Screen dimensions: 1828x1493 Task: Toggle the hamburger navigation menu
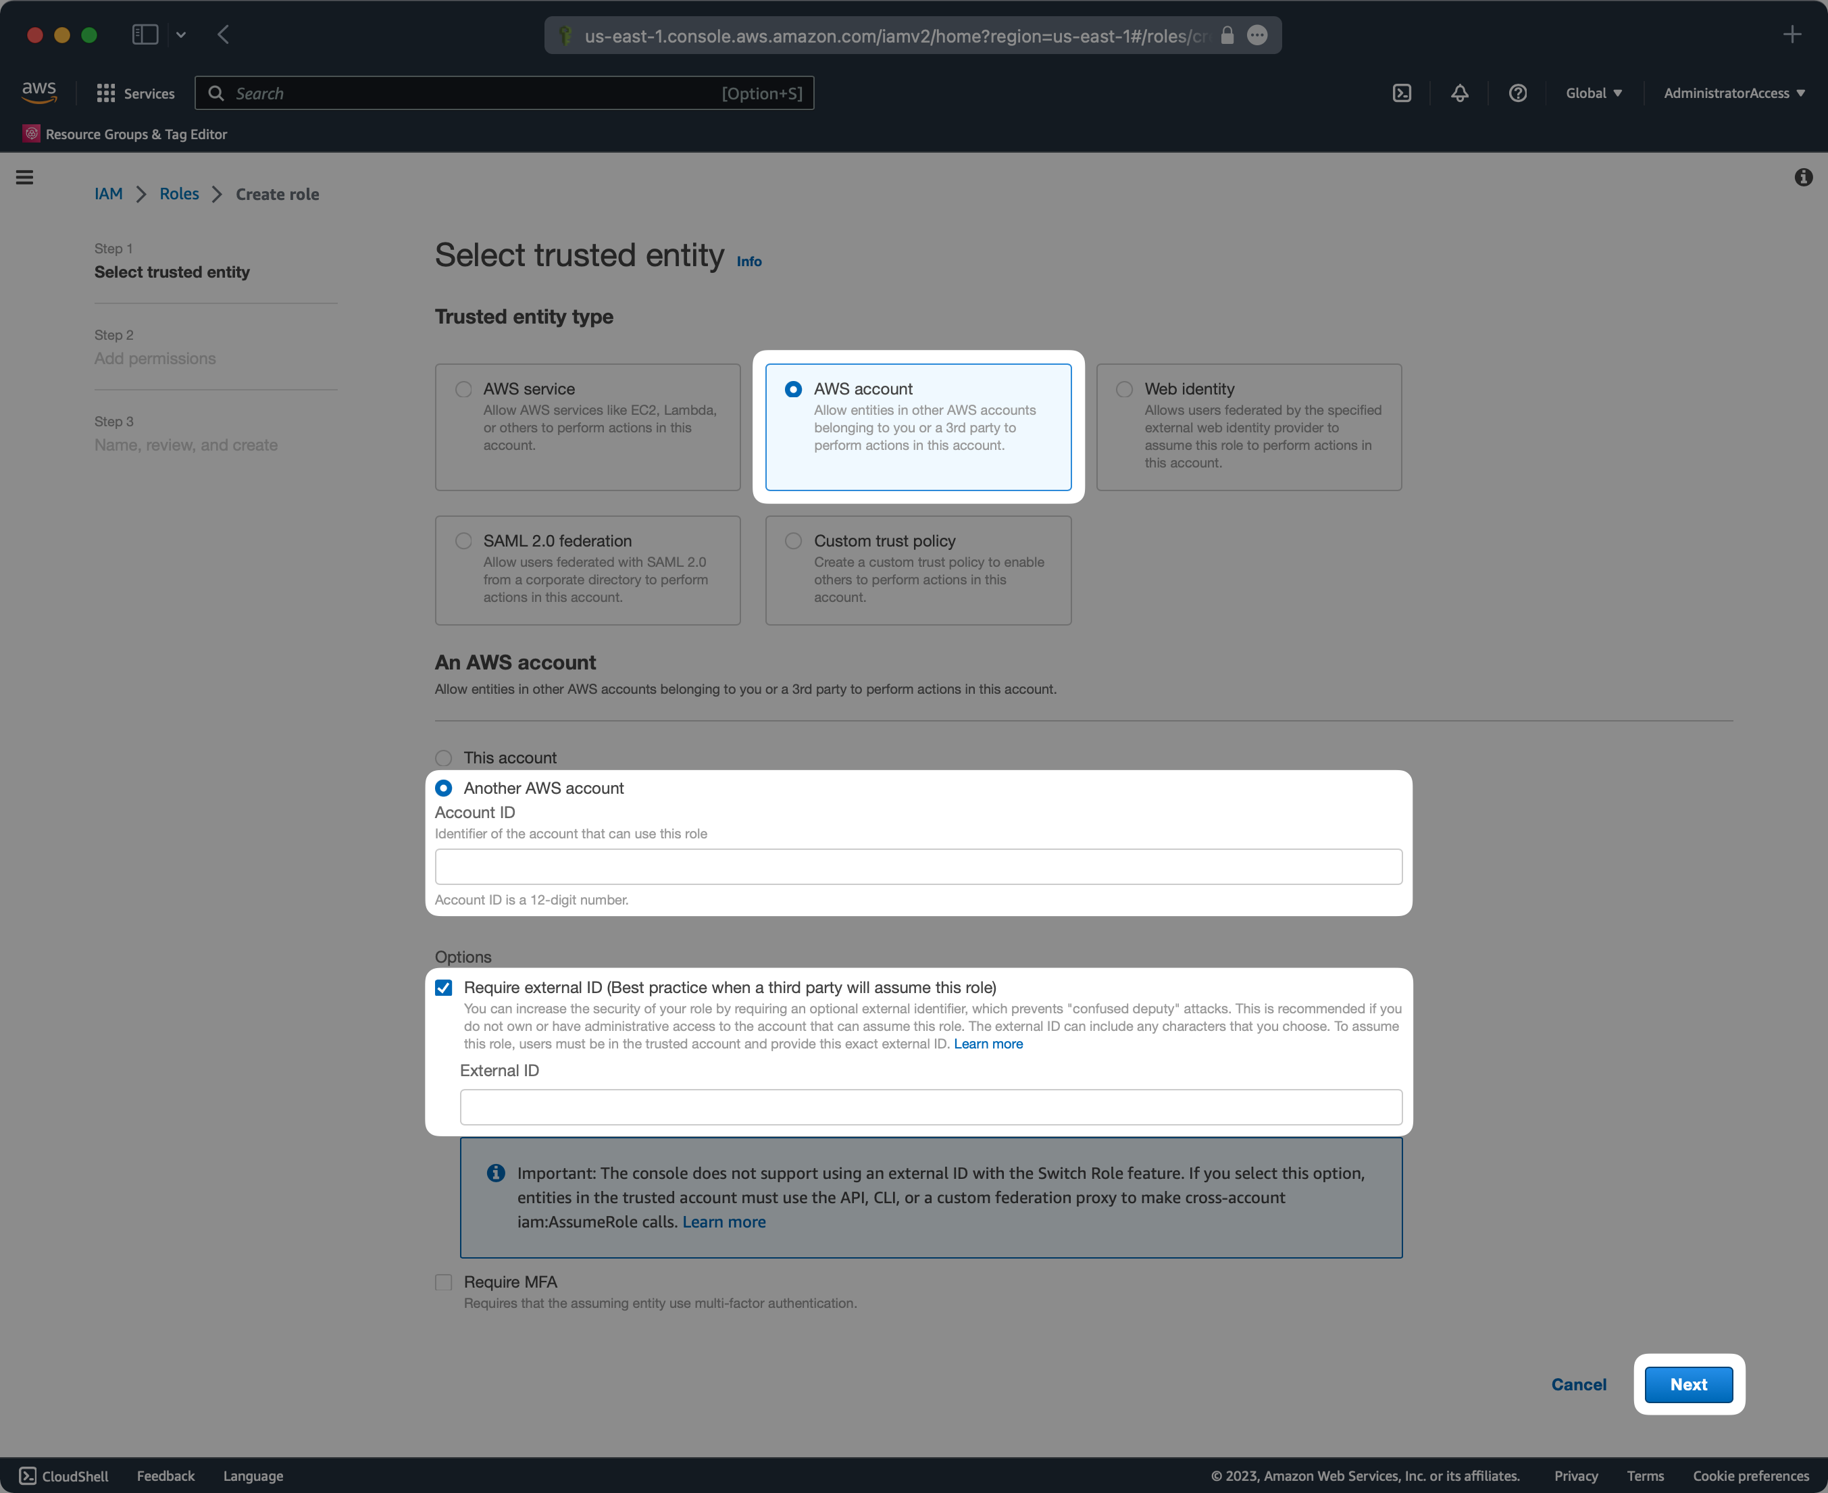coord(25,176)
